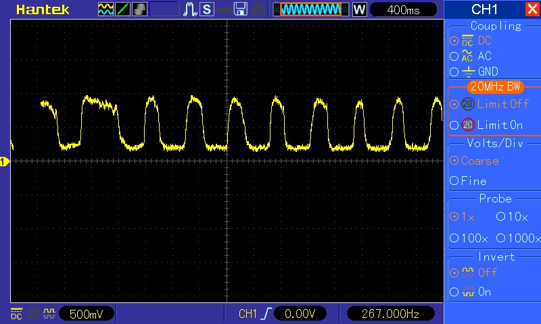Click the floppy disk save icon
Screen dimensions: 541x324
coord(241,9)
